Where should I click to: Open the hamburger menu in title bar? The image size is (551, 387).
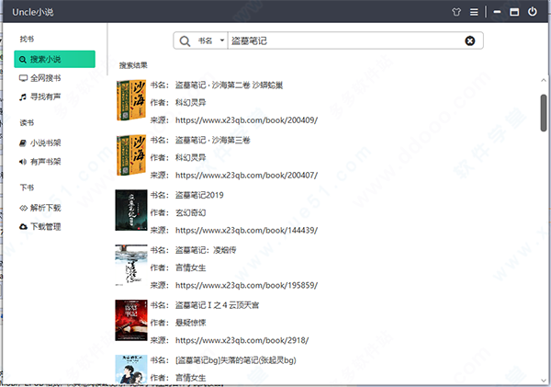[474, 12]
